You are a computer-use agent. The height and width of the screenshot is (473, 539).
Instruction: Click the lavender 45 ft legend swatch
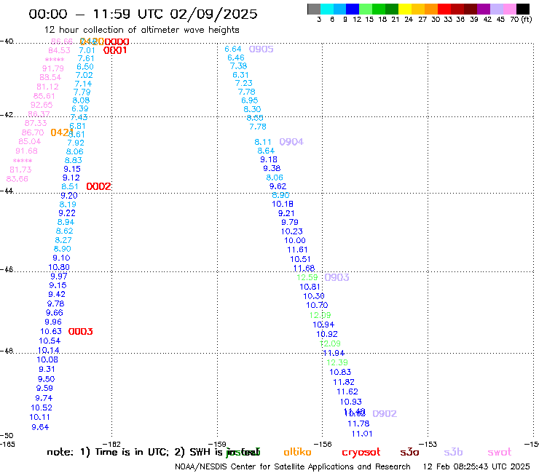496,9
